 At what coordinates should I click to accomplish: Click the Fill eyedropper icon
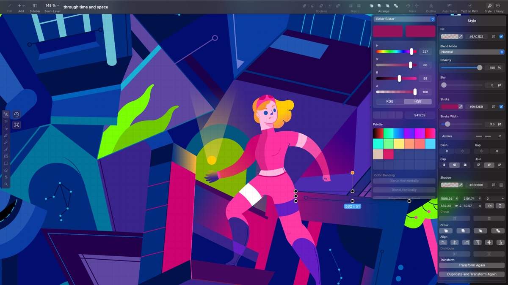point(461,37)
